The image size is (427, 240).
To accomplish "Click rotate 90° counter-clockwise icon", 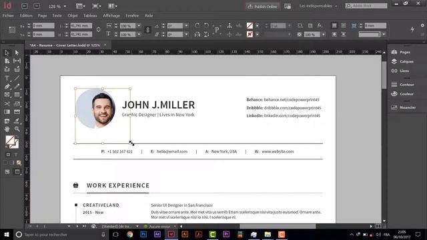I will [206, 25].
